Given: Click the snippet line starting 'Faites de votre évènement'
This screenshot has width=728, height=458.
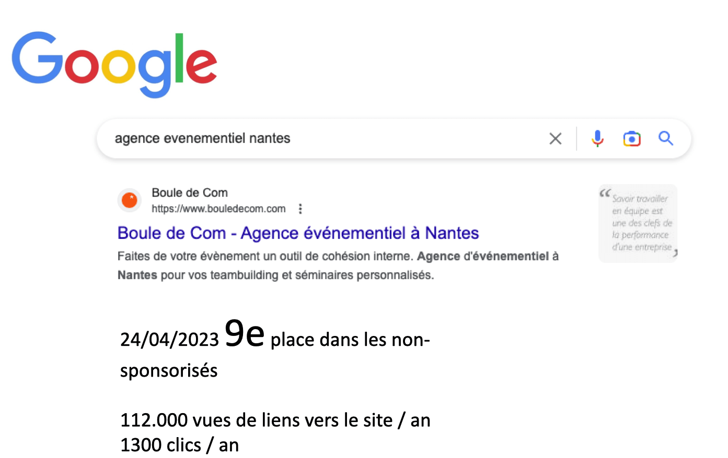Looking at the screenshot, I should pos(338,256).
